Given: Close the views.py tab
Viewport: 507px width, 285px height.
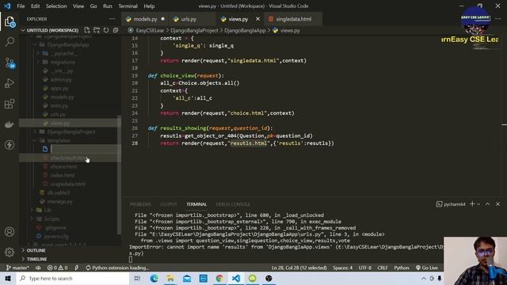Looking at the screenshot, I should [x=257, y=19].
